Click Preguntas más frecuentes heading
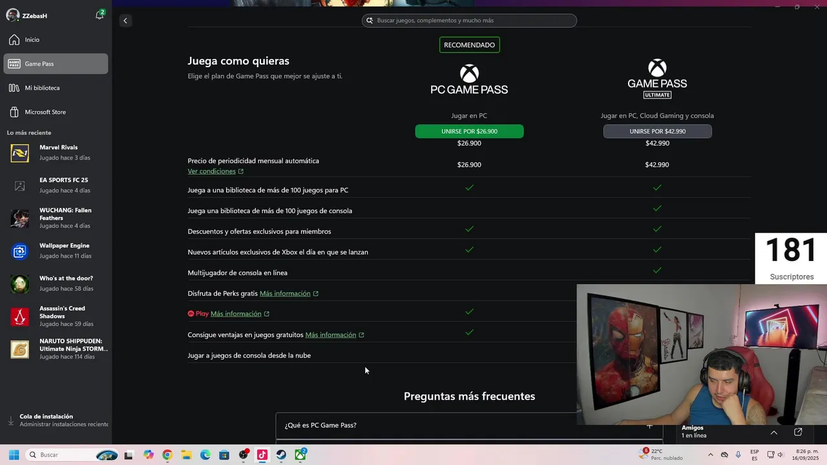The height and width of the screenshot is (465, 827). click(x=469, y=397)
